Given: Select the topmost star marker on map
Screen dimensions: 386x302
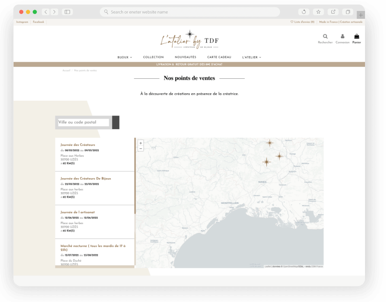Looking at the screenshot, I should pyautogui.click(x=270, y=143).
